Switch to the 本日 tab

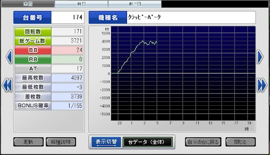28,4
